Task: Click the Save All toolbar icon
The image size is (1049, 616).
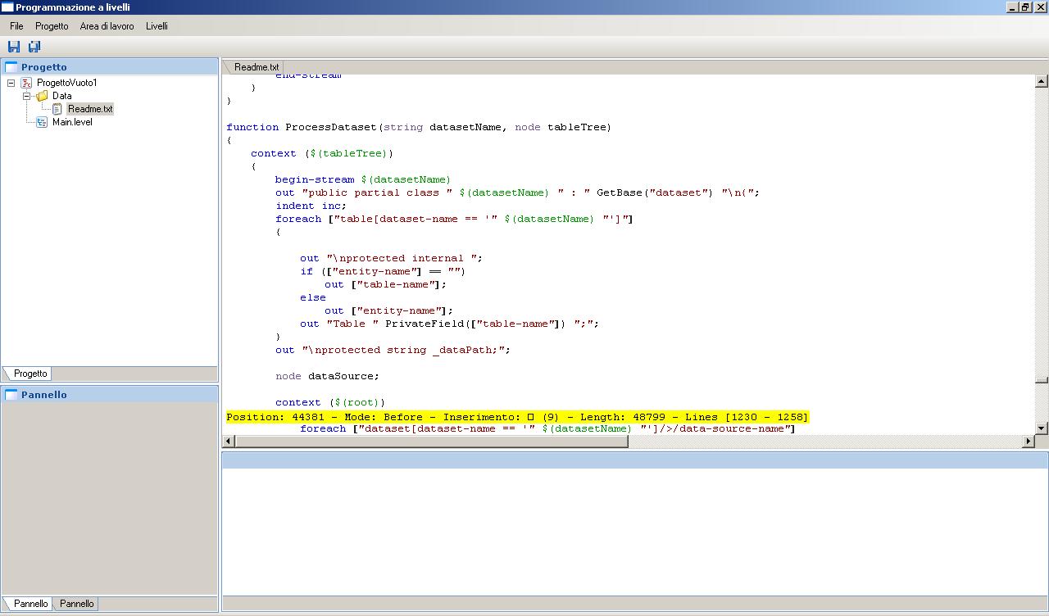Action: click(x=34, y=47)
